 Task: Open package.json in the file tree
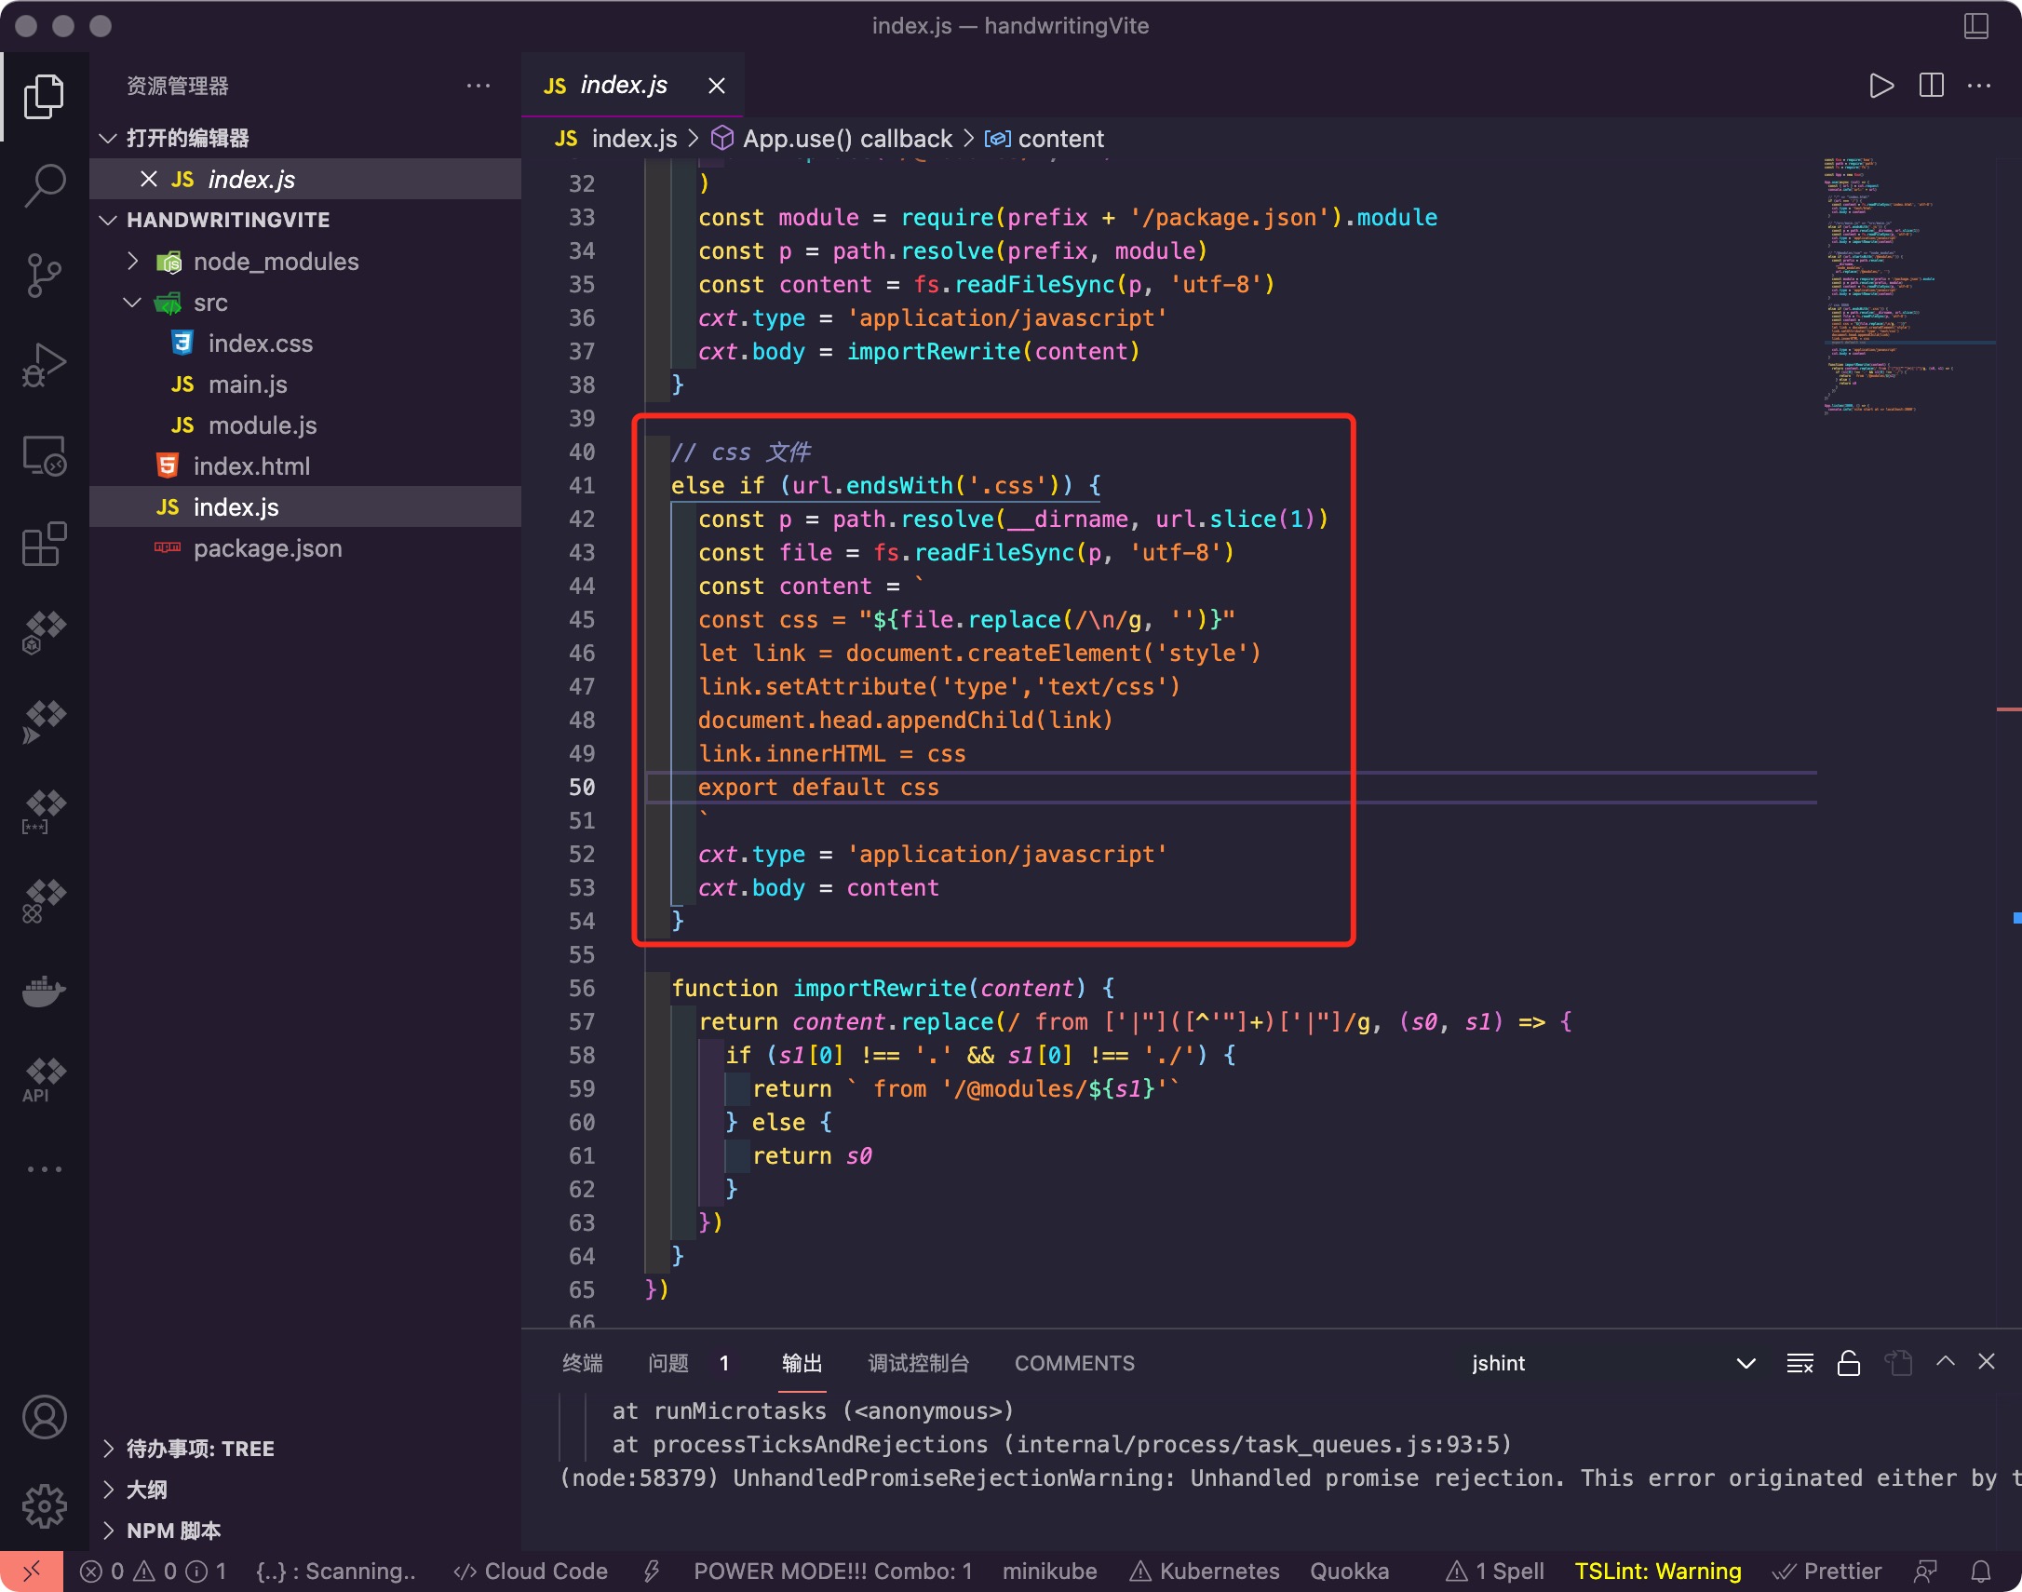coord(305,548)
